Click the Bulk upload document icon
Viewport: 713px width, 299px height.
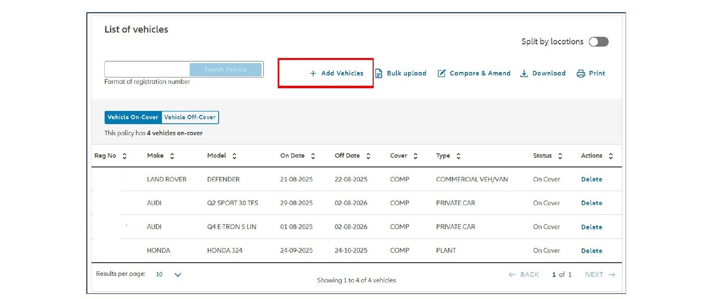point(379,74)
